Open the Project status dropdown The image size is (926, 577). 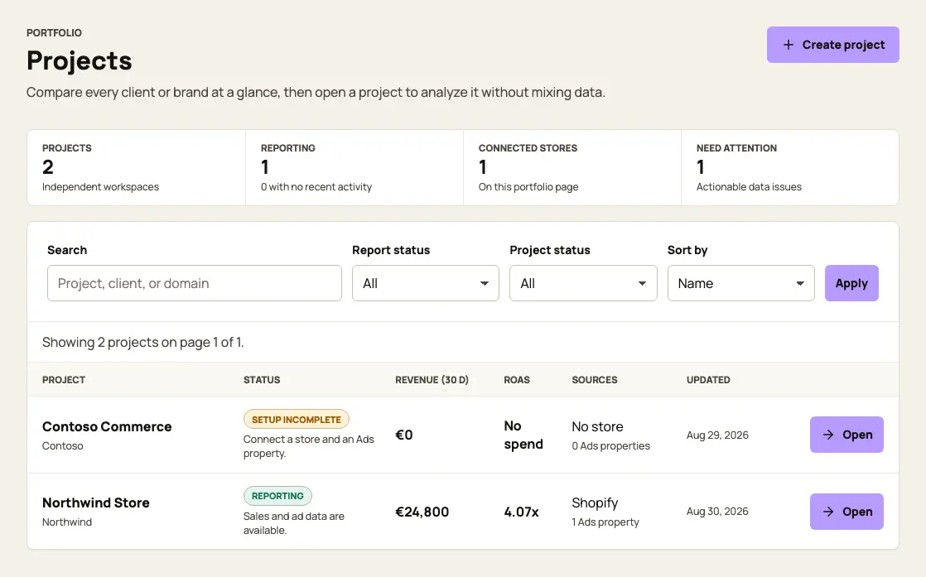[x=583, y=283]
